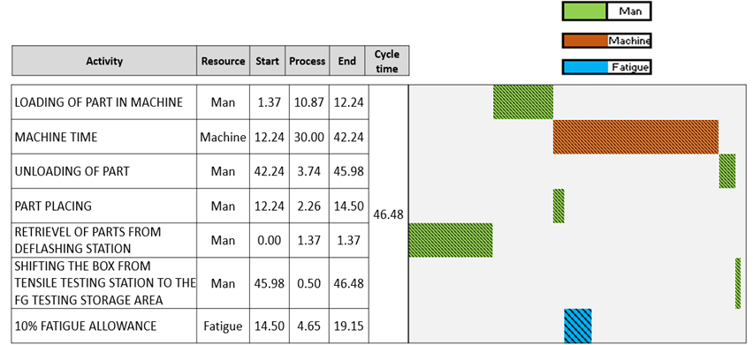
Task: Select the 46.48 cycle time cell
Action: [x=388, y=214]
